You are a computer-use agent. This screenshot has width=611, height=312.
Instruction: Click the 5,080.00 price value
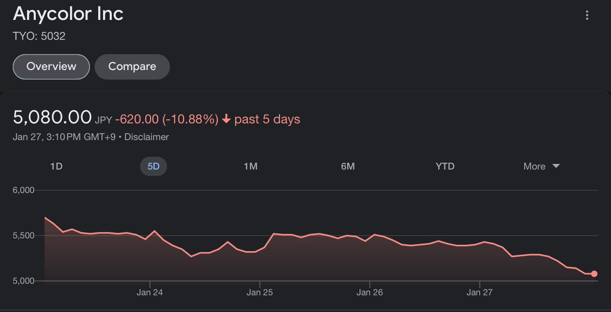coord(53,117)
